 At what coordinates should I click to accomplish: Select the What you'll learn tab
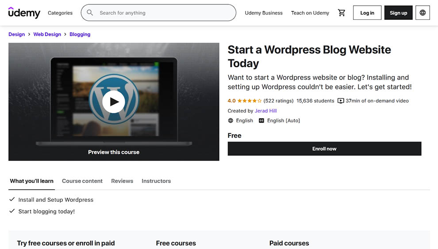click(31, 181)
